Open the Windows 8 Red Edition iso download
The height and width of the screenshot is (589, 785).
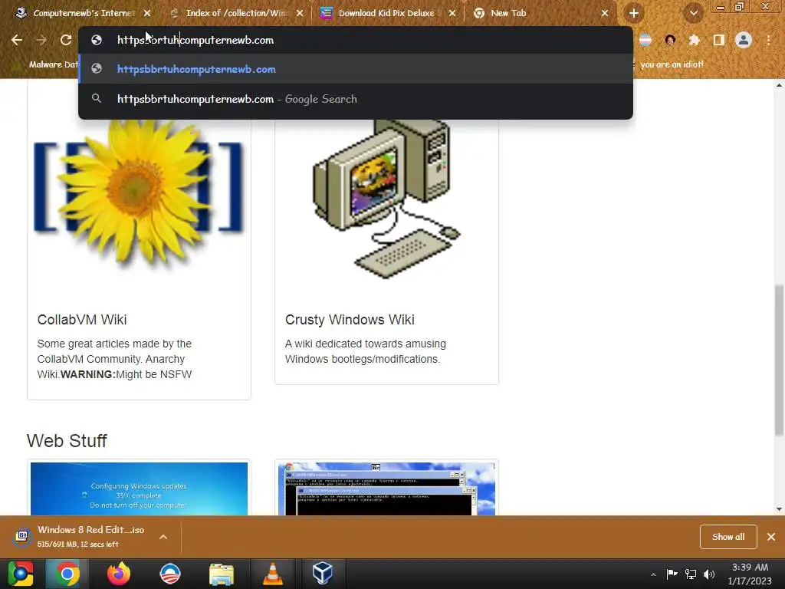click(x=91, y=536)
